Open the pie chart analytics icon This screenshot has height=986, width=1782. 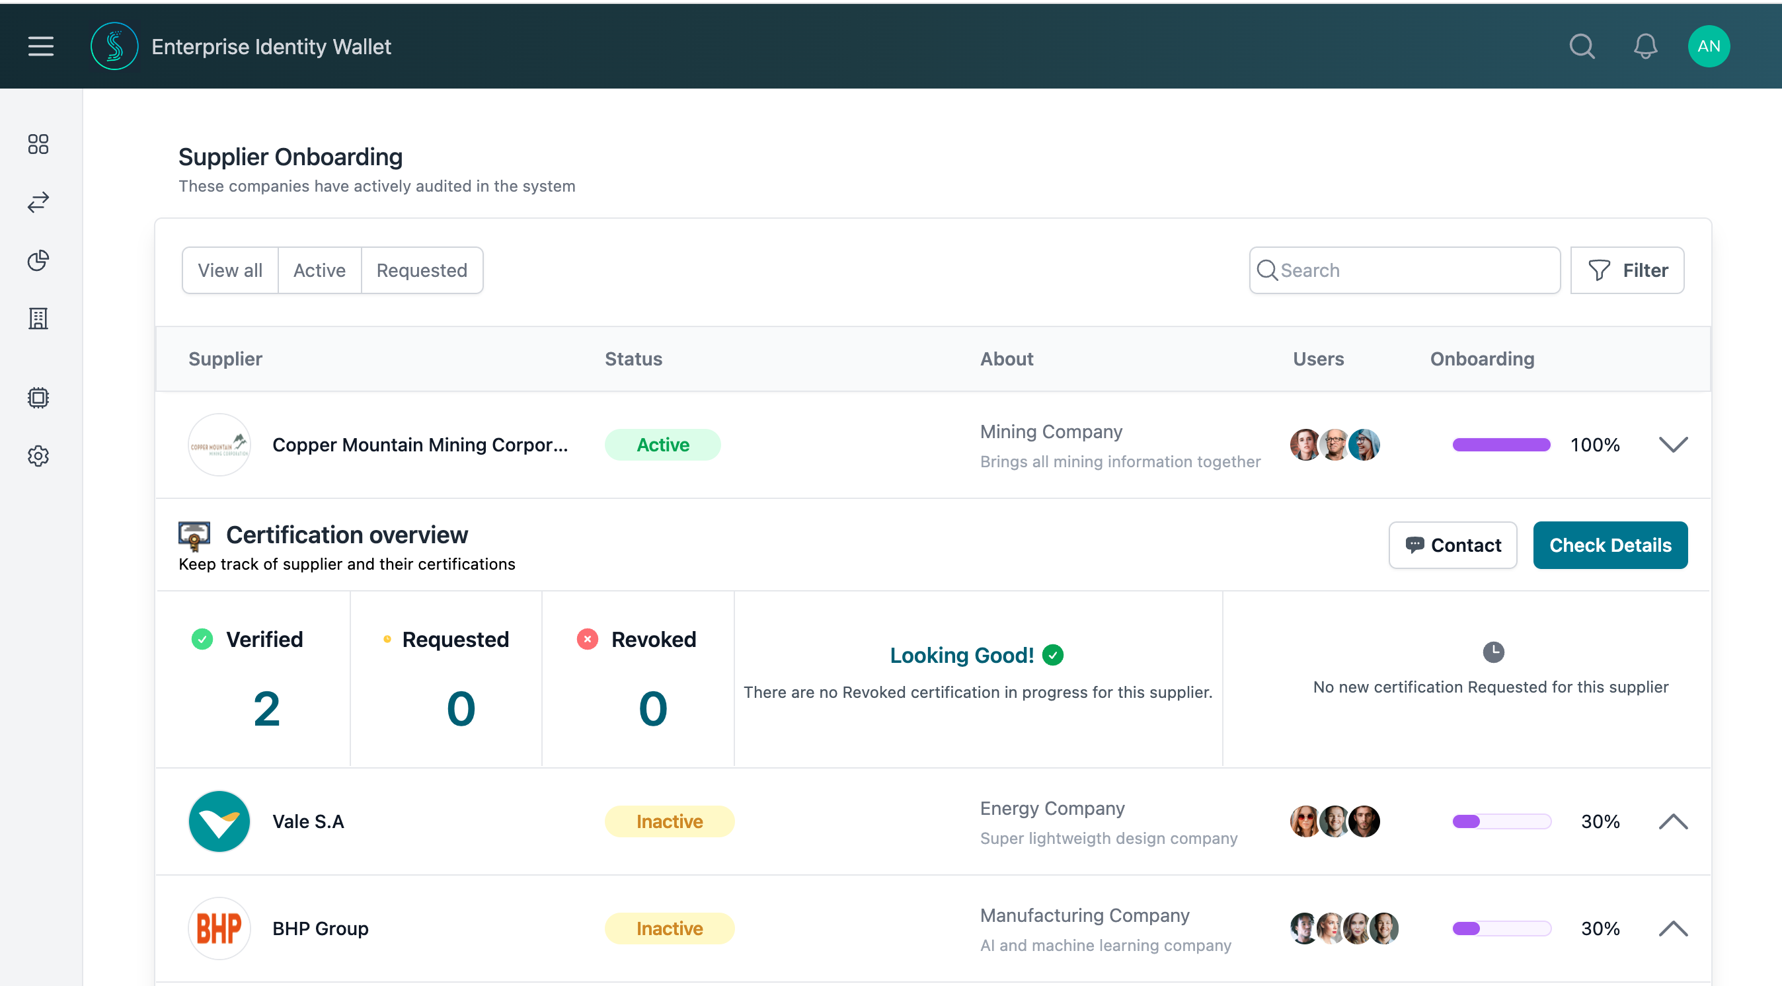pos(38,260)
